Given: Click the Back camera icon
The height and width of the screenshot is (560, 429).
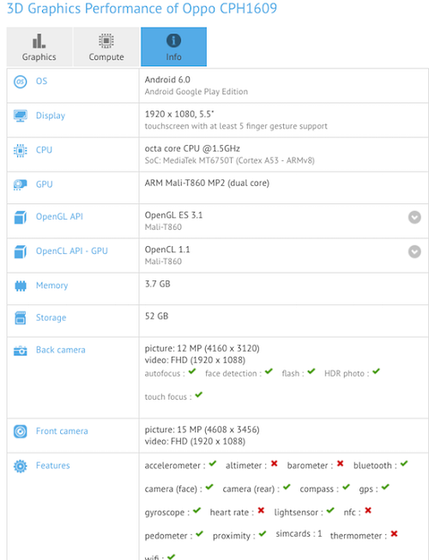Looking at the screenshot, I should pos(21,351).
